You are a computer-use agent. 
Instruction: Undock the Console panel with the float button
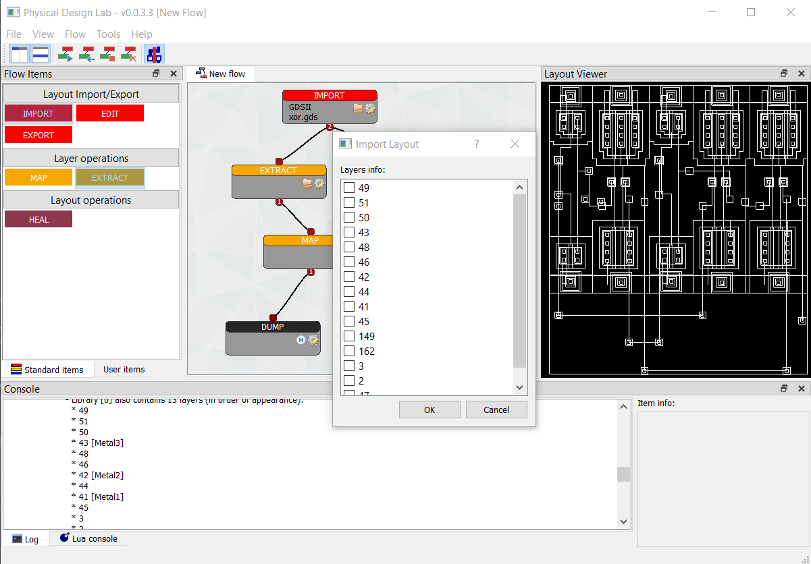pos(784,389)
